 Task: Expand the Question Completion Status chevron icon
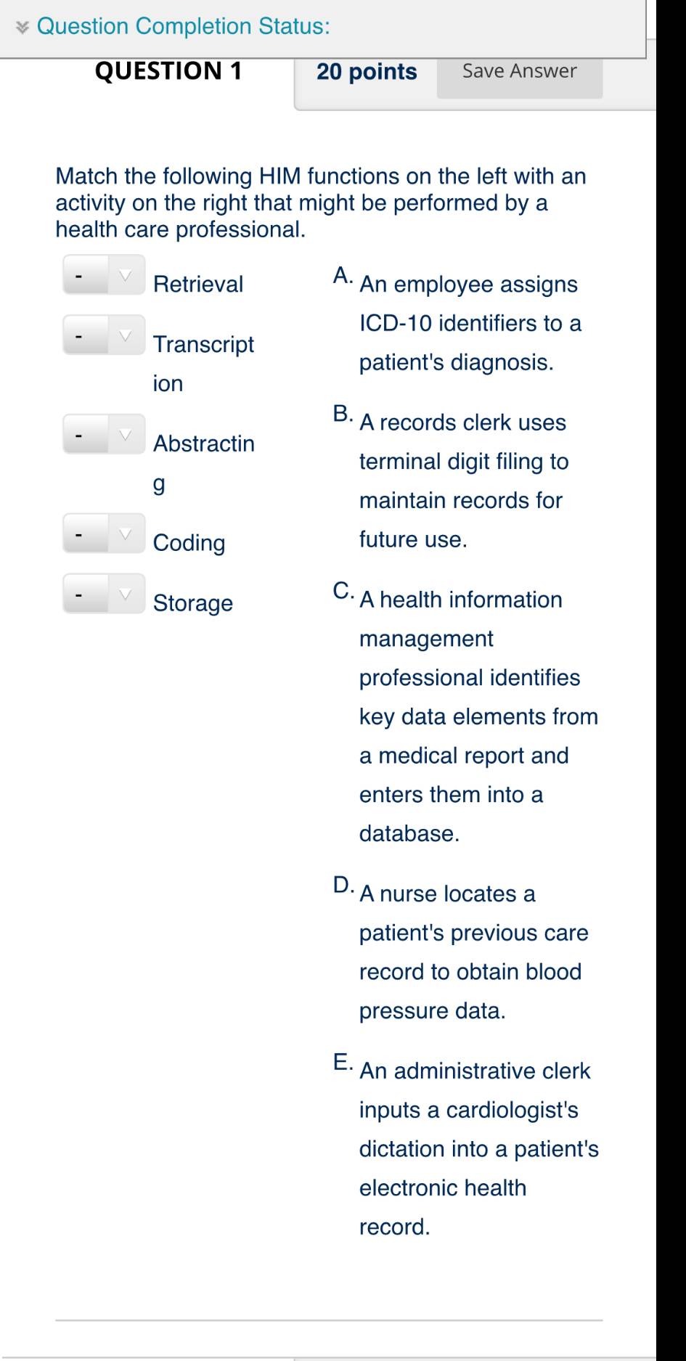coord(23,27)
